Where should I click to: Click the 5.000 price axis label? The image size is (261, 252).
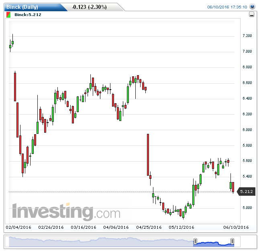click(247, 207)
